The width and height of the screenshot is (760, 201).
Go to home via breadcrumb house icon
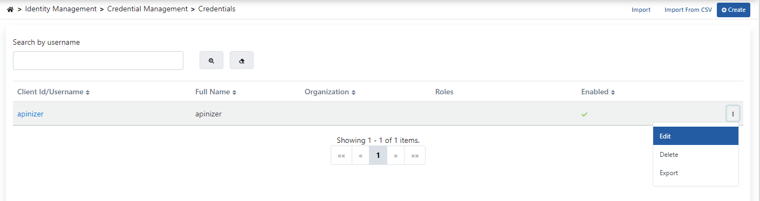(x=10, y=10)
